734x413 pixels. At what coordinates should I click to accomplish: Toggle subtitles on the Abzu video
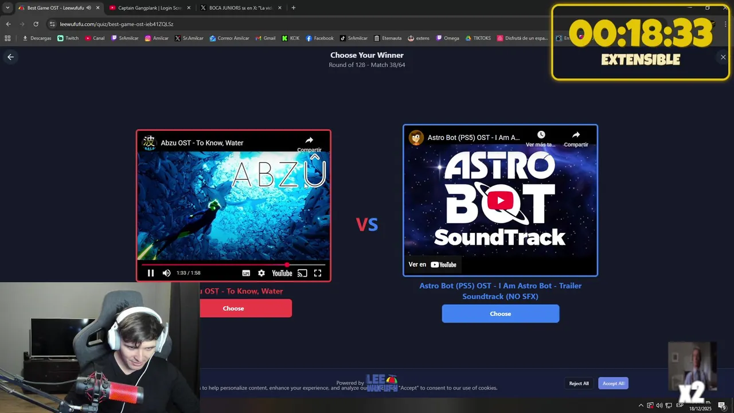coord(246,273)
